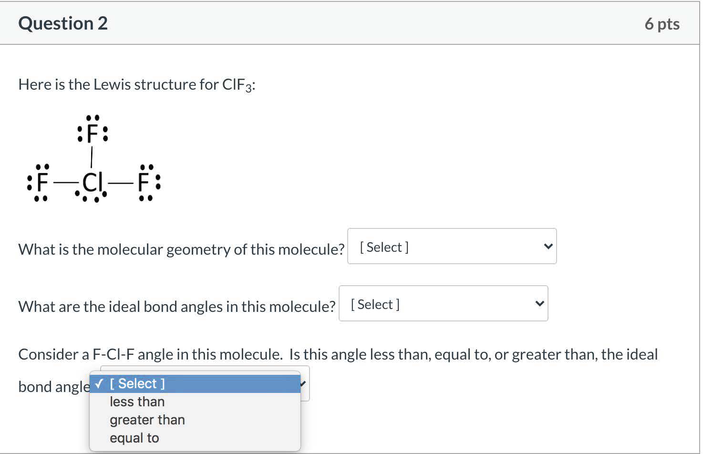Click the left fluorine atom in the structure
Image resolution: width=703 pixels, height=454 pixels.
click(42, 182)
